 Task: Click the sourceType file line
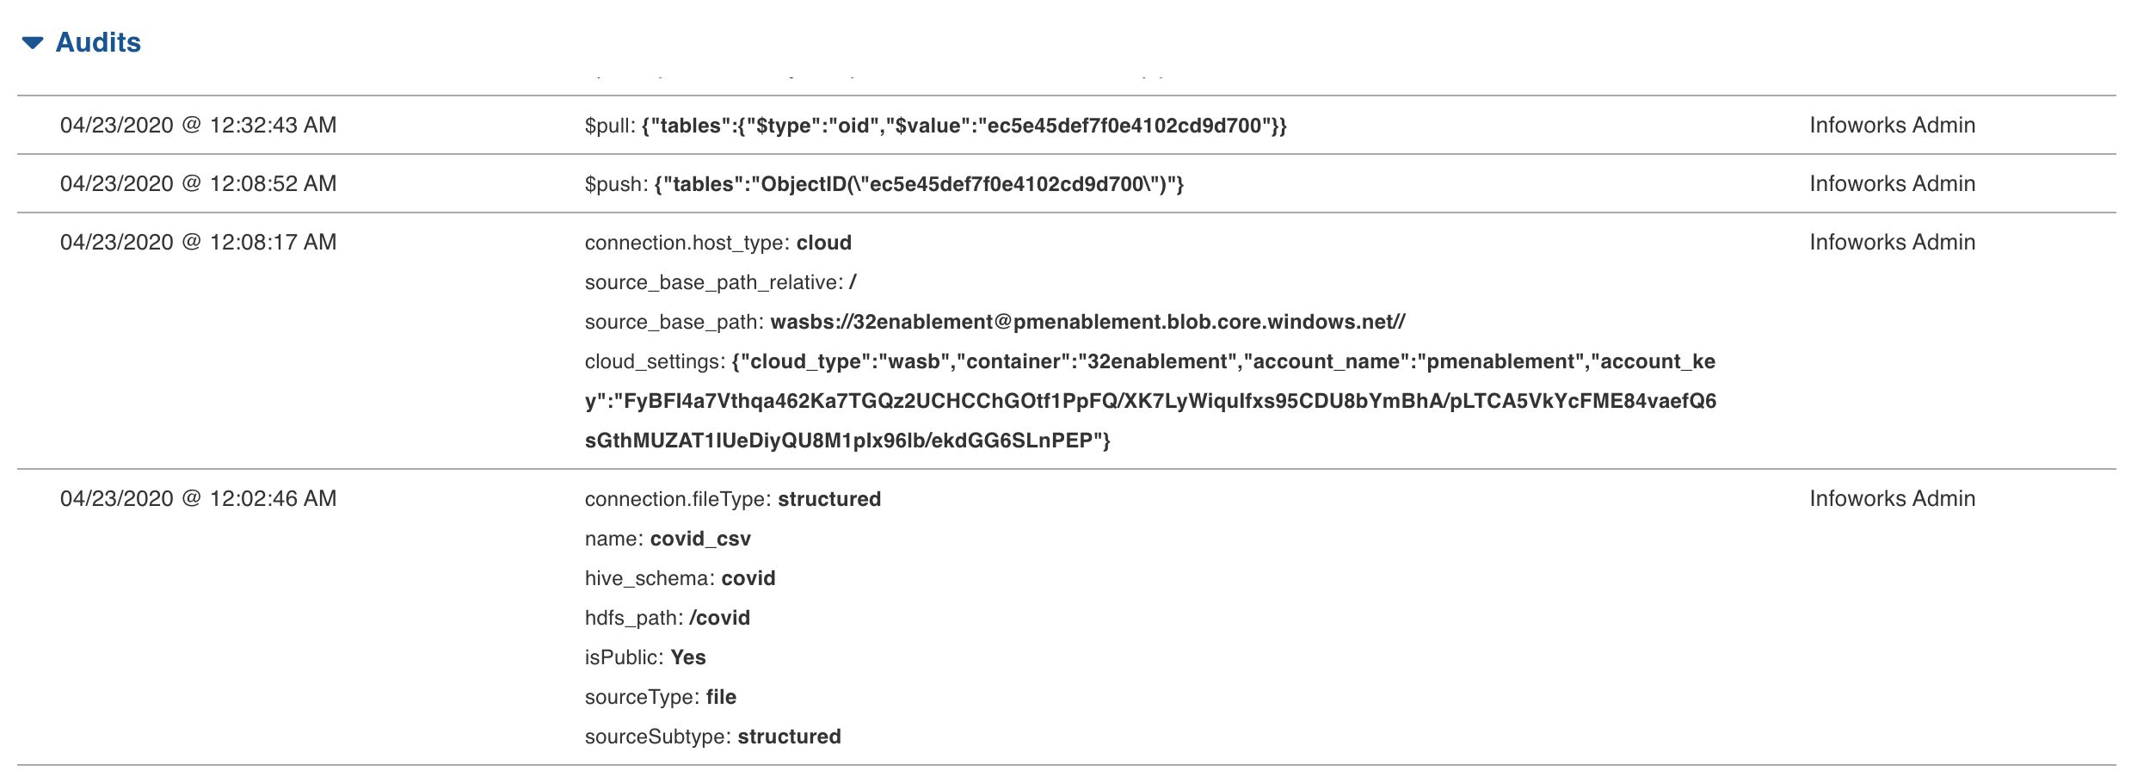[x=660, y=698]
